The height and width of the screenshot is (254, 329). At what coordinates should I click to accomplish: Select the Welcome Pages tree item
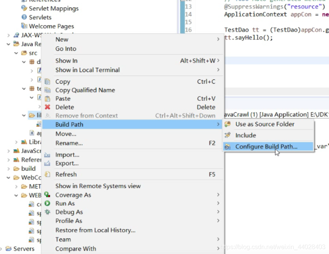[51, 26]
